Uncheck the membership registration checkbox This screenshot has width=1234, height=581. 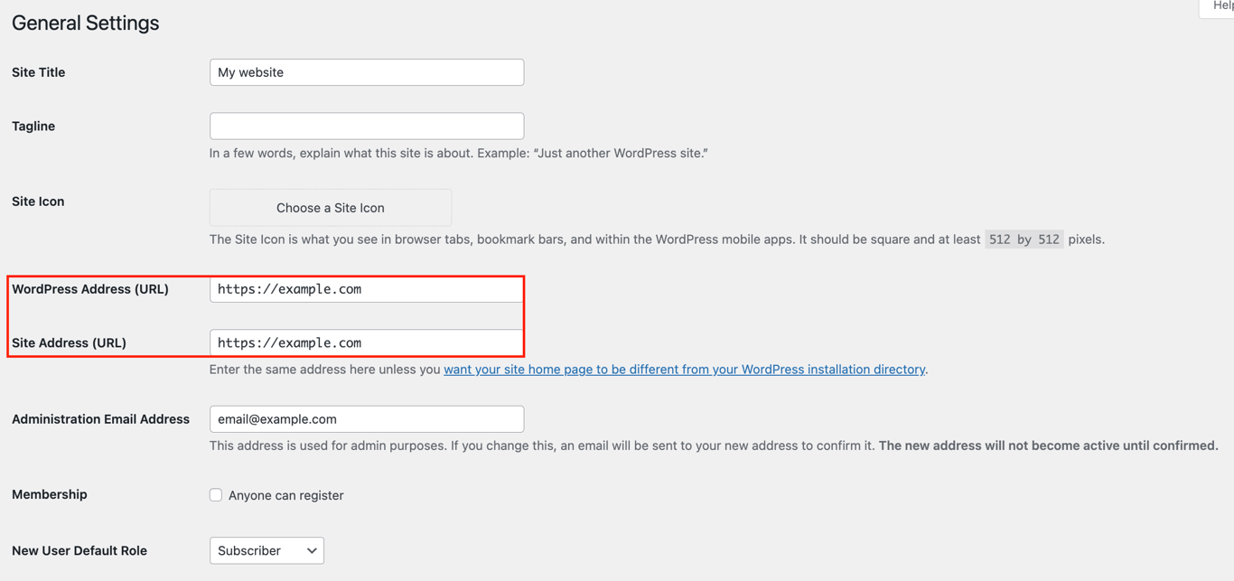point(216,494)
